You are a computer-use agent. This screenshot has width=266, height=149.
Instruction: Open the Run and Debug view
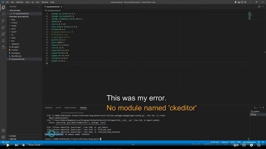point(3,27)
